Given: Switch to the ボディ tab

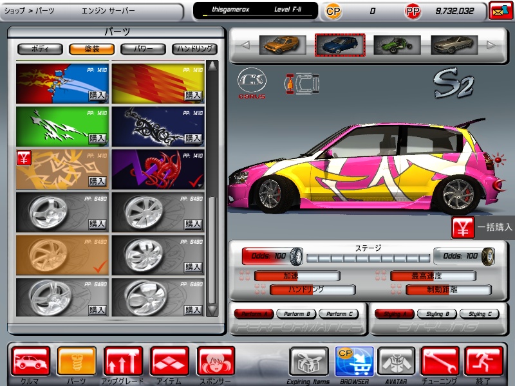Looking at the screenshot, I should (40, 48).
